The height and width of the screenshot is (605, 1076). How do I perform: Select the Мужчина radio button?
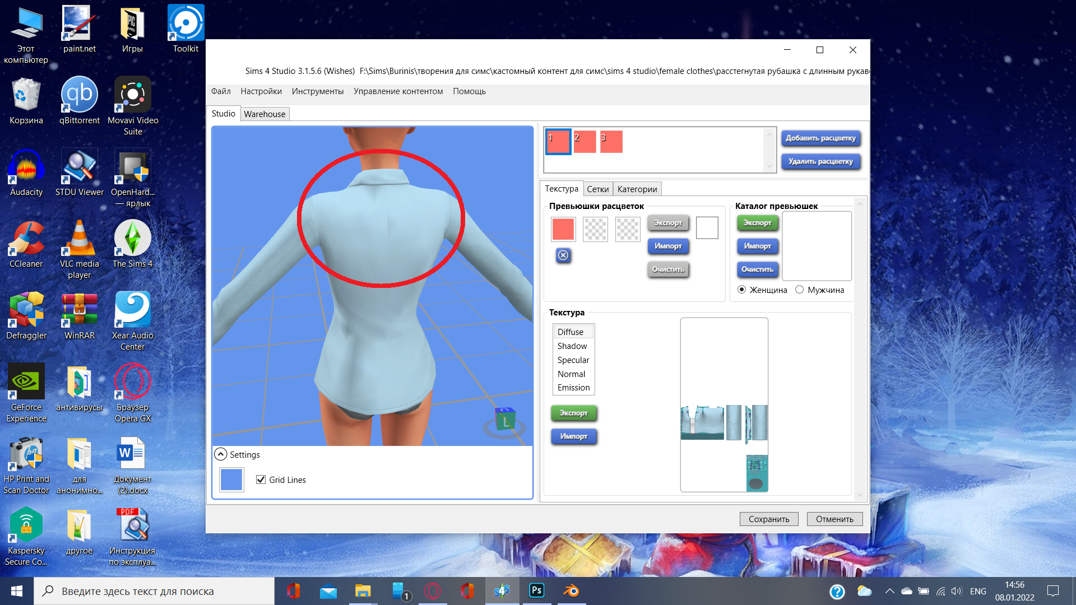point(799,290)
